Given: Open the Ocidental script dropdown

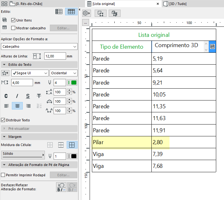Looking at the screenshot, I should (x=64, y=73).
